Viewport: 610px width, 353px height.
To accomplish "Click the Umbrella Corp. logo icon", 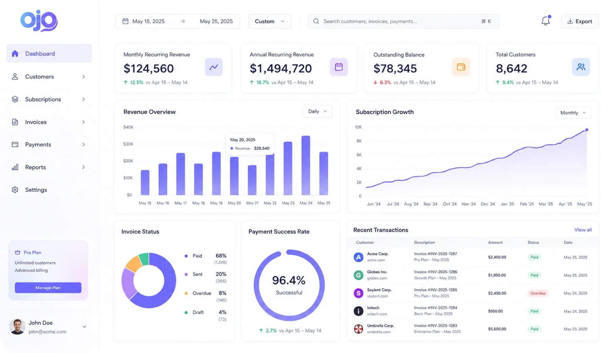I will (x=358, y=329).
